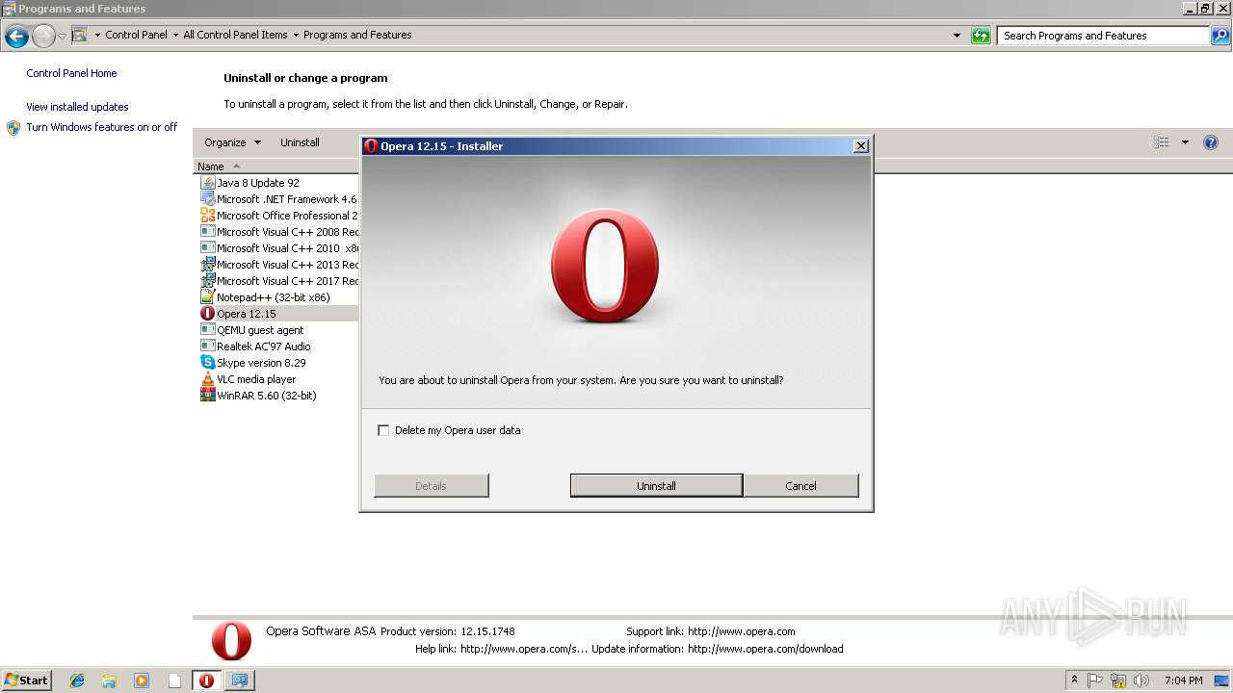Click the change view icon
Image resolution: width=1233 pixels, height=693 pixels.
1162,142
